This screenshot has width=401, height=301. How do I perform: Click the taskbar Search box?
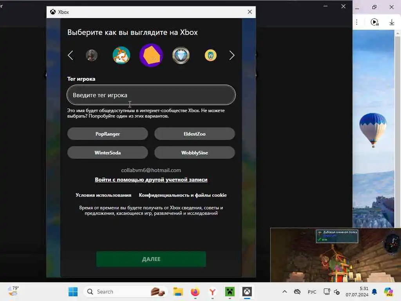pyautogui.click(x=125, y=292)
